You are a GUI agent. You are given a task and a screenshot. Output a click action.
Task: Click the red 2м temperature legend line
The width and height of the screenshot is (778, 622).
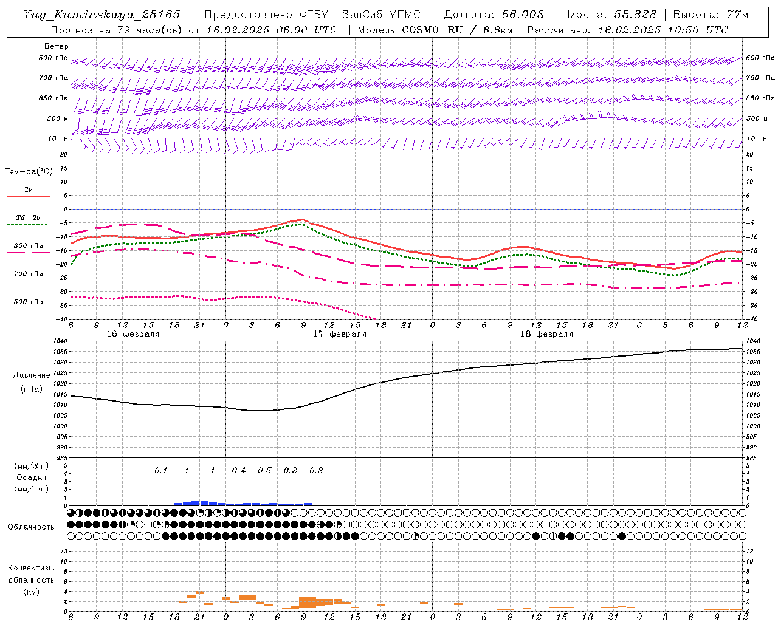coord(28,196)
